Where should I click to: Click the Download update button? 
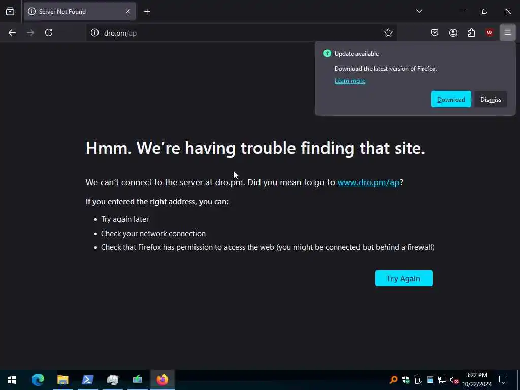(x=451, y=99)
